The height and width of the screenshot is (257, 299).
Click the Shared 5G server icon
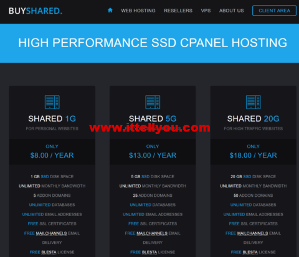pyautogui.click(x=153, y=102)
